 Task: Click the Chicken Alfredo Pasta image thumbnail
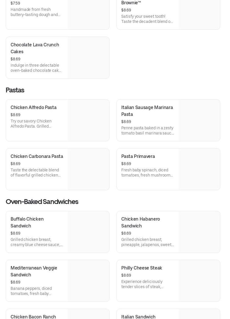[88, 120]
